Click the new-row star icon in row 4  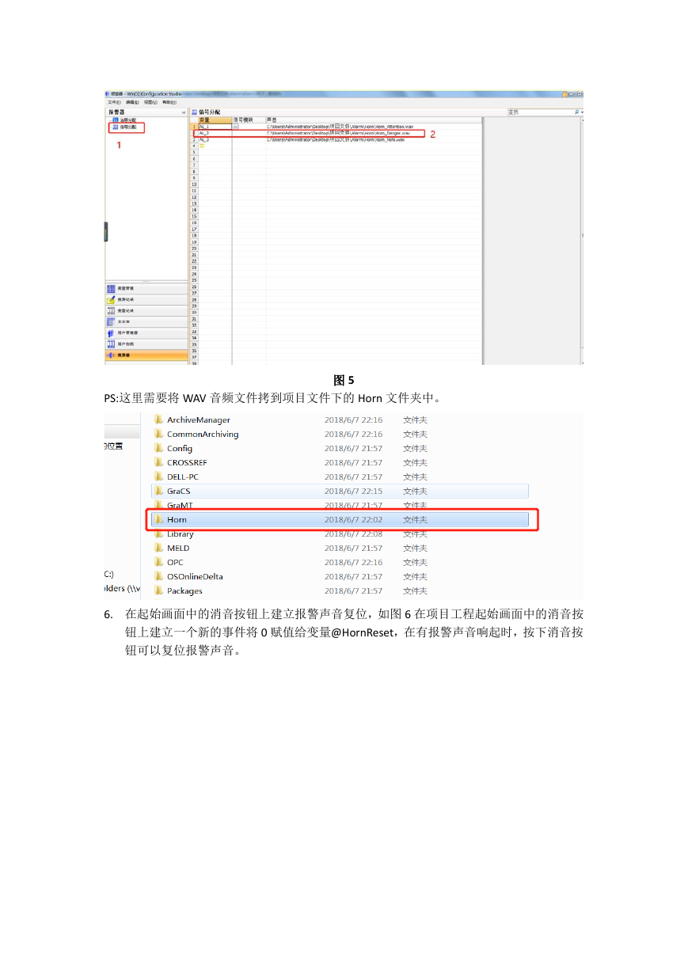(202, 146)
